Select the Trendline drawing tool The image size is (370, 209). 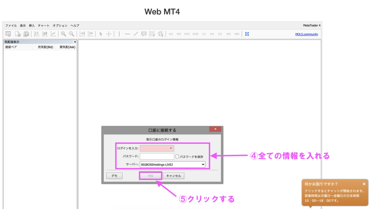136,34
